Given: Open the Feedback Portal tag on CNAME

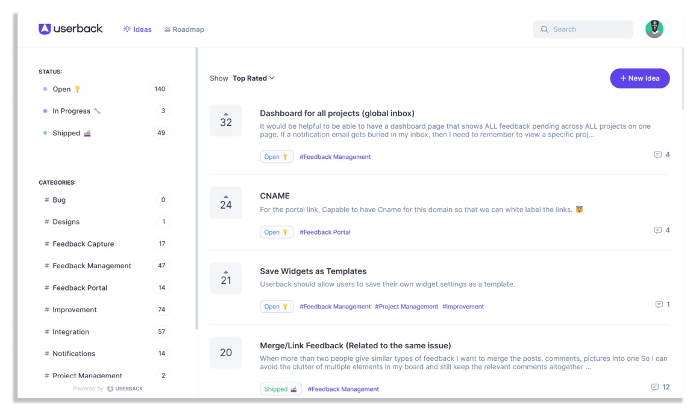Looking at the screenshot, I should (325, 232).
